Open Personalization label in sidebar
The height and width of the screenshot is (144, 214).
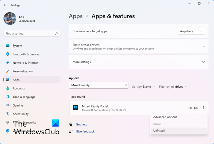(23, 71)
